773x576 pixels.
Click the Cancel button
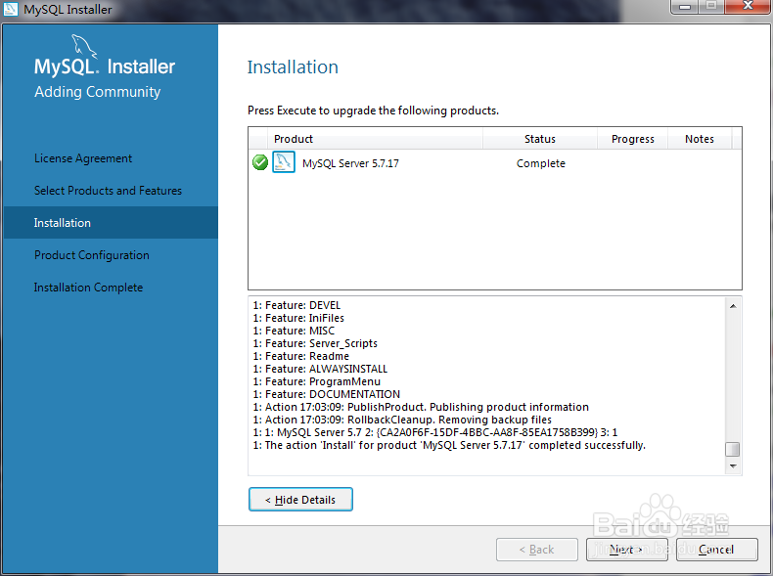click(717, 550)
